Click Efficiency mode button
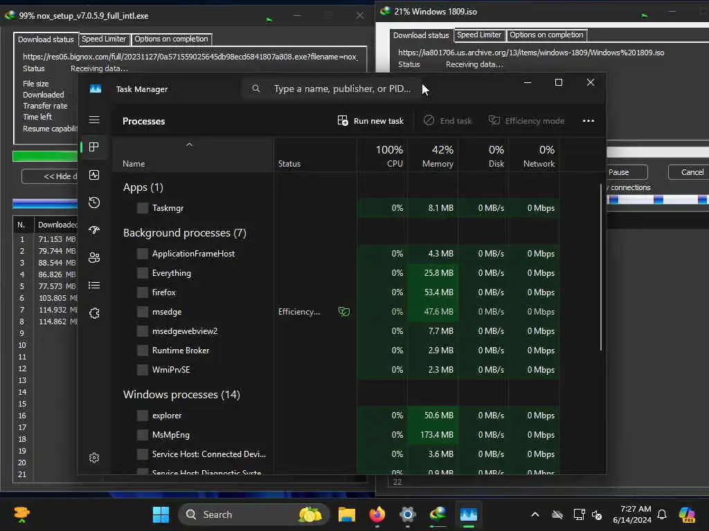Image resolution: width=709 pixels, height=531 pixels. [x=527, y=121]
